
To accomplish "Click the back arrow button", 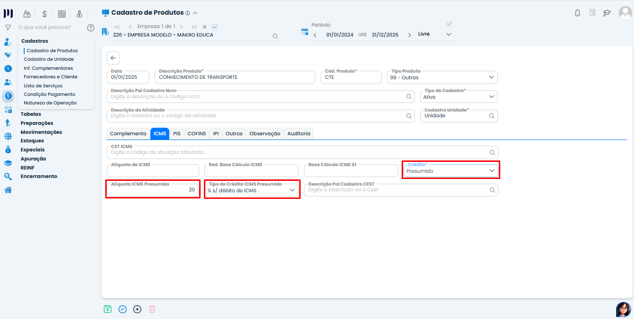I will pyautogui.click(x=113, y=58).
